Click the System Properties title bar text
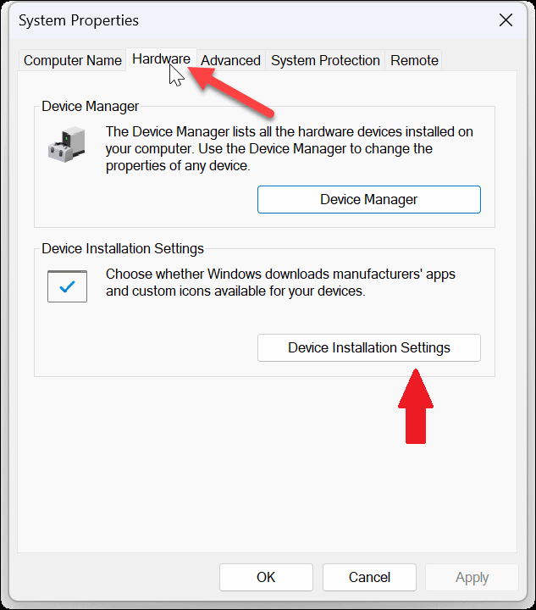This screenshot has width=536, height=610. click(79, 20)
